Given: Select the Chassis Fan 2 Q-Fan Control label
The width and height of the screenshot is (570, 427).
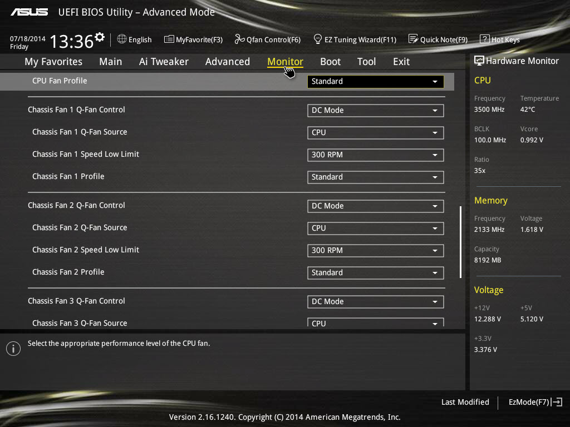Looking at the screenshot, I should pyautogui.click(x=76, y=205).
